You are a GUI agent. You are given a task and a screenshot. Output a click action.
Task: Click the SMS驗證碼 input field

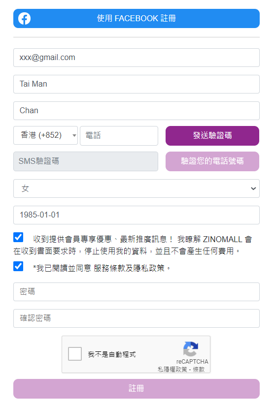(x=86, y=161)
